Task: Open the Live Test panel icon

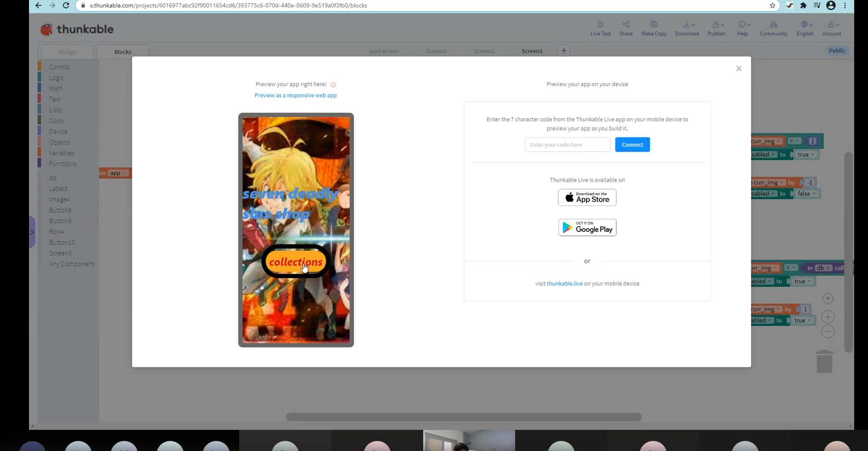Action: pos(600,24)
